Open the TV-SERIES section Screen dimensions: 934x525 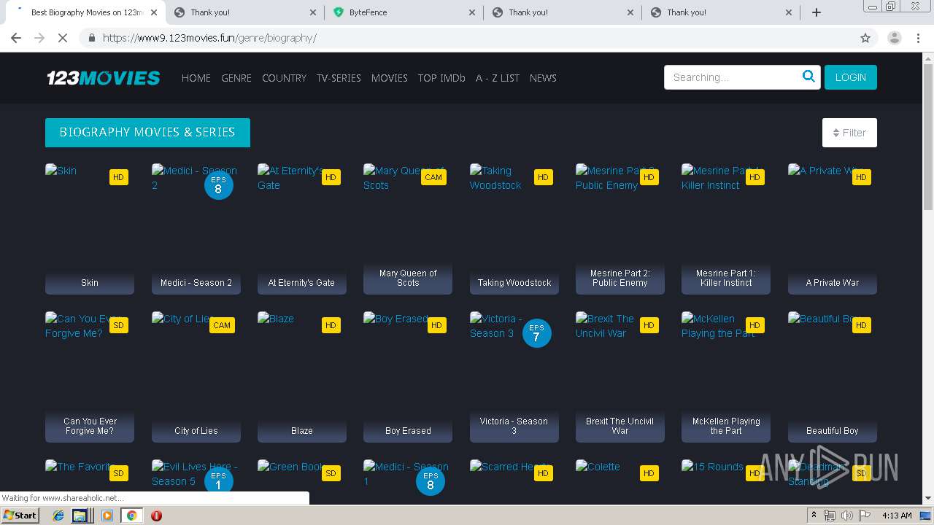[x=339, y=78]
